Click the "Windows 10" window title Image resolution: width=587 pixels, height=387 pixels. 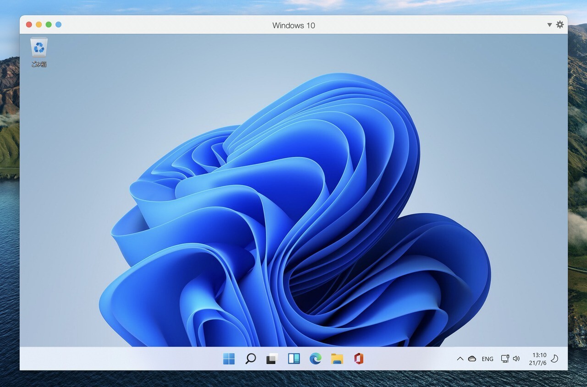[293, 25]
